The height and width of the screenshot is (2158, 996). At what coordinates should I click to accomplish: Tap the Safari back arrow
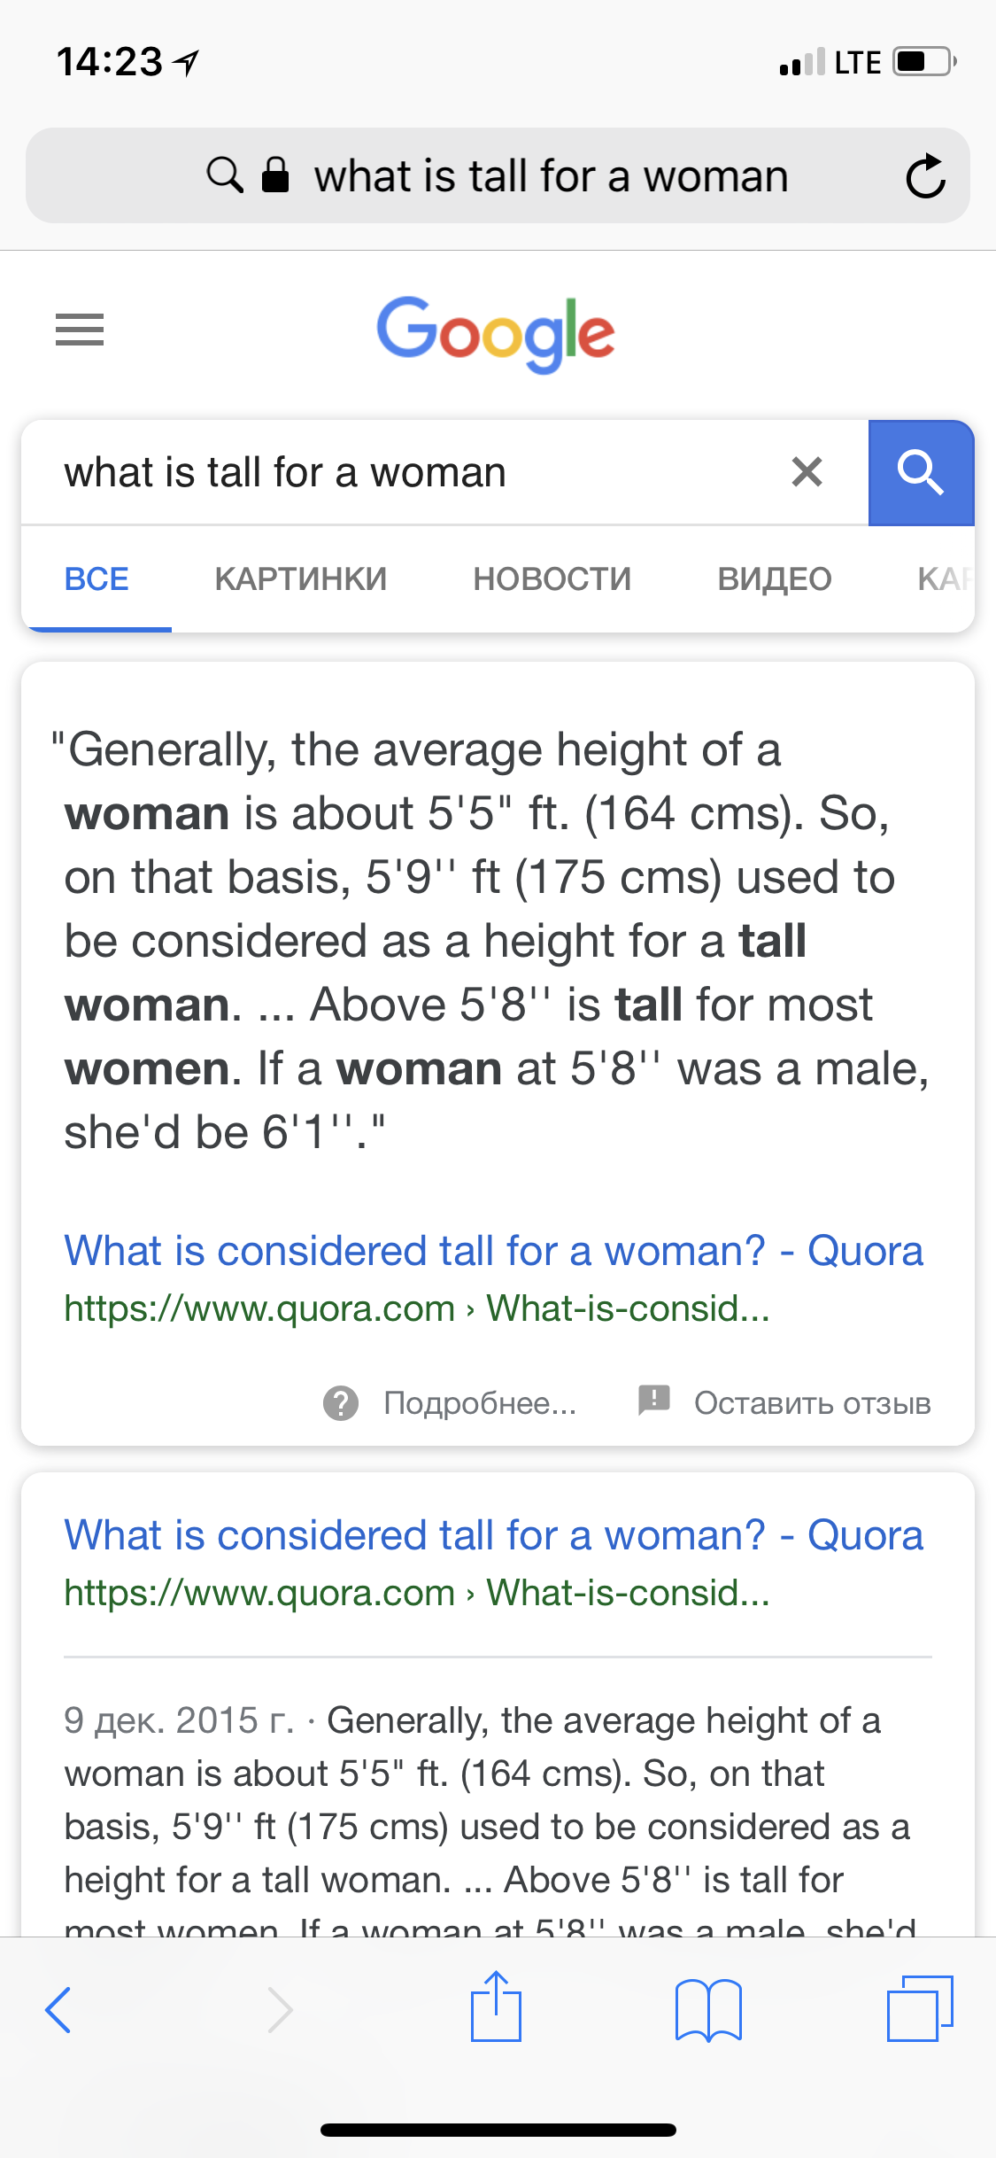[58, 2009]
